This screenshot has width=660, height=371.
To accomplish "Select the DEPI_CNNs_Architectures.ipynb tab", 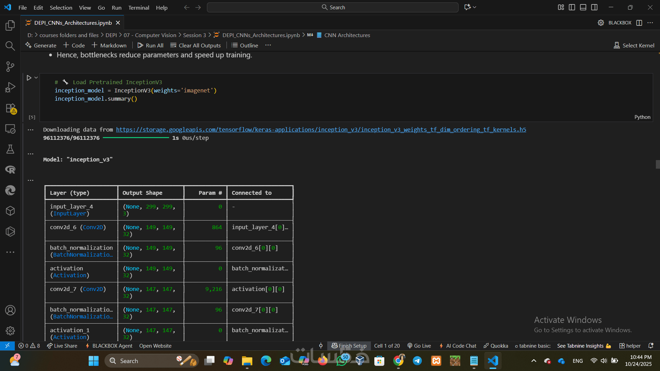I will (73, 23).
